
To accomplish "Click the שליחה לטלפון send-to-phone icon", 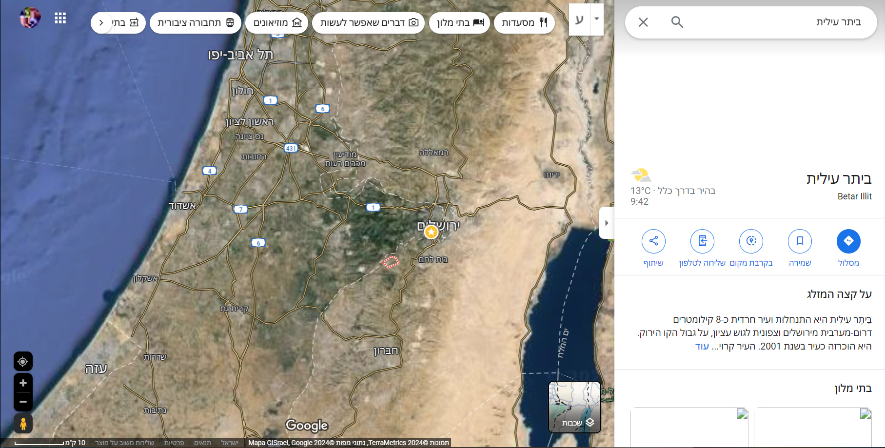I will tap(702, 241).
